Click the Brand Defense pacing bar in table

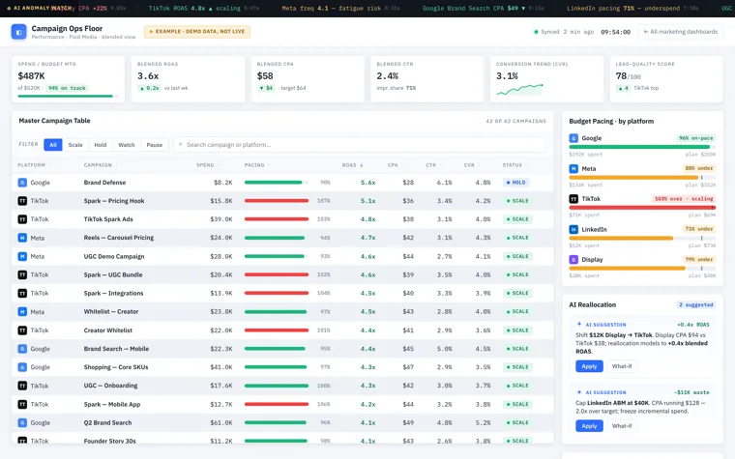pos(276,183)
